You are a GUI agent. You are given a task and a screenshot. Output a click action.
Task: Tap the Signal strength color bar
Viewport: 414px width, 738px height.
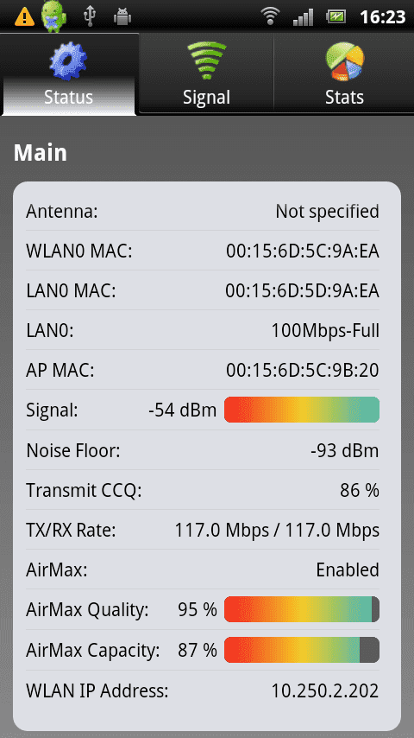point(302,410)
